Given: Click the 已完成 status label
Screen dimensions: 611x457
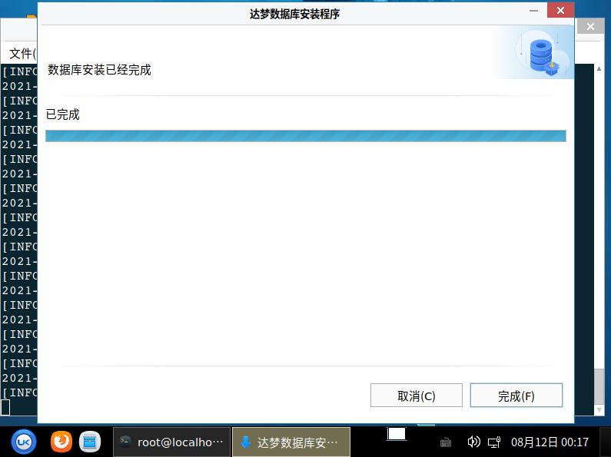Looking at the screenshot, I should pos(63,114).
